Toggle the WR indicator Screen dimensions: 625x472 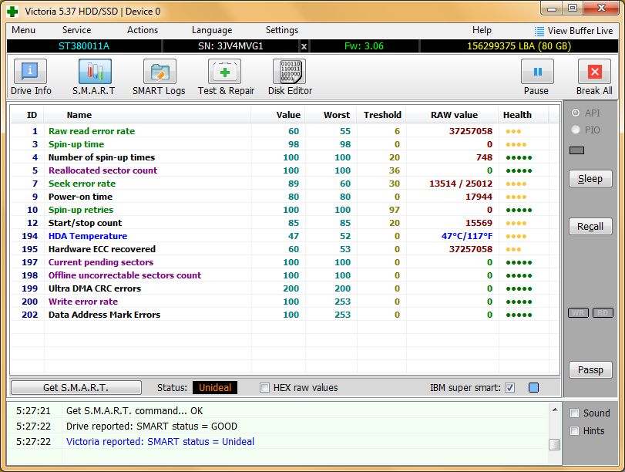click(x=578, y=313)
